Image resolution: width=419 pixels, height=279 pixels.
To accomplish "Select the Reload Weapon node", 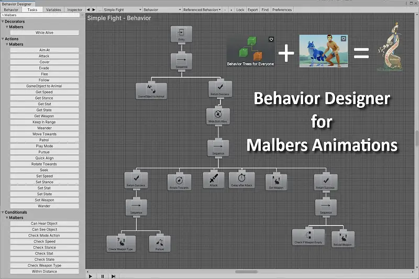I will click(343, 239).
